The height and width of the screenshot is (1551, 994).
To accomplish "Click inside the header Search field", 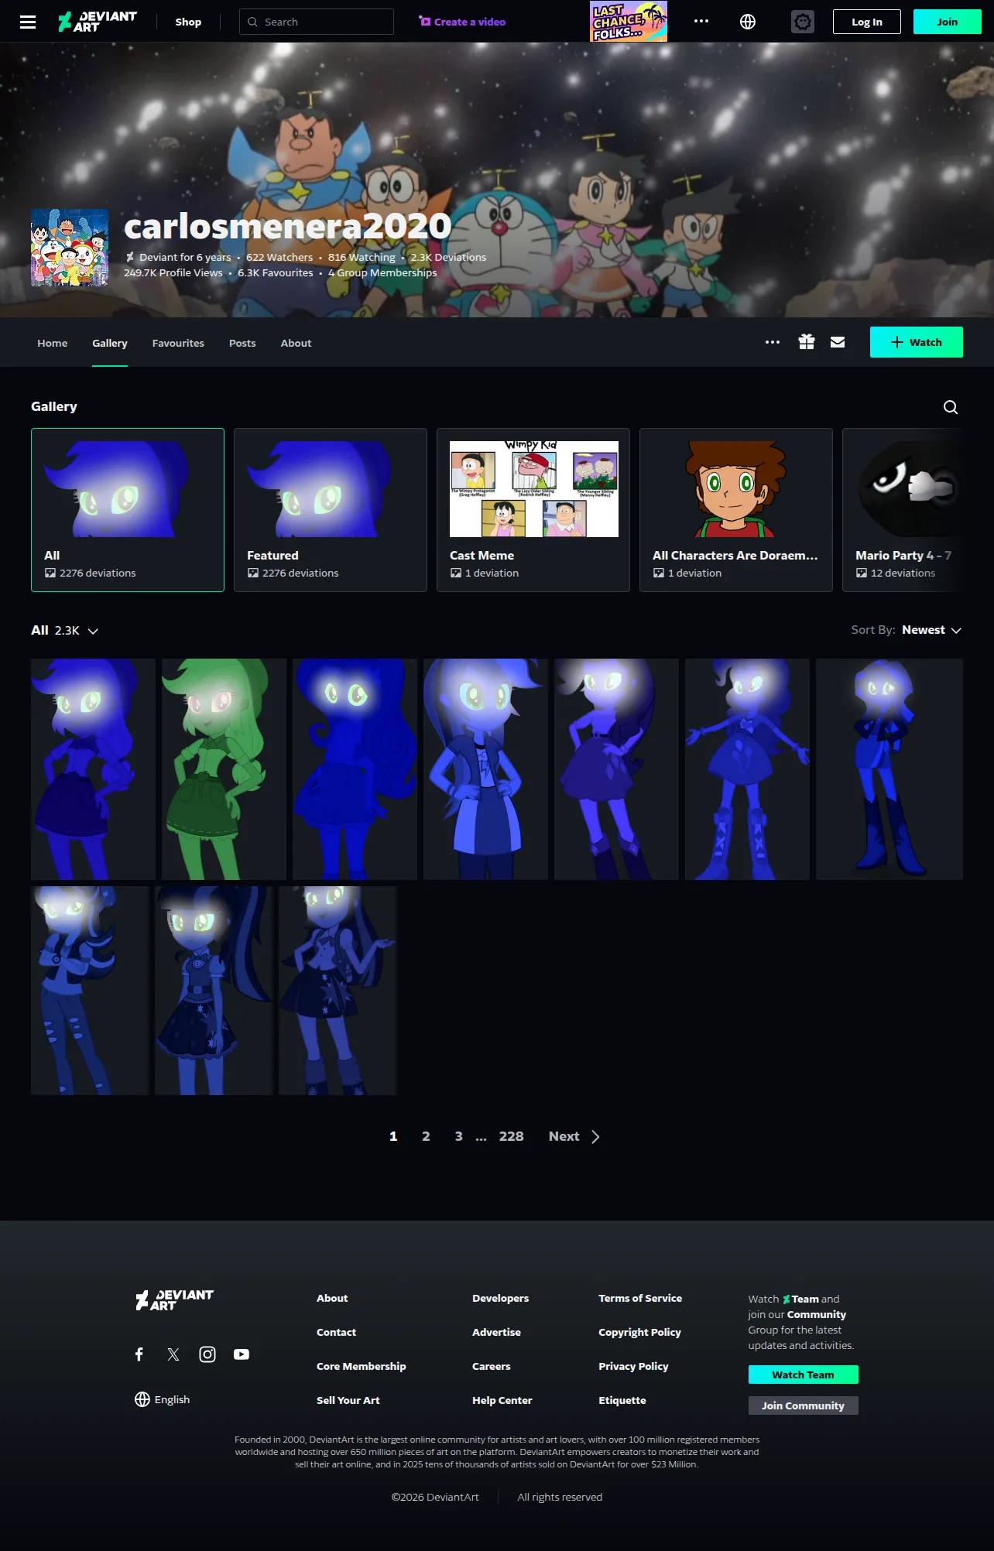I will [x=317, y=22].
